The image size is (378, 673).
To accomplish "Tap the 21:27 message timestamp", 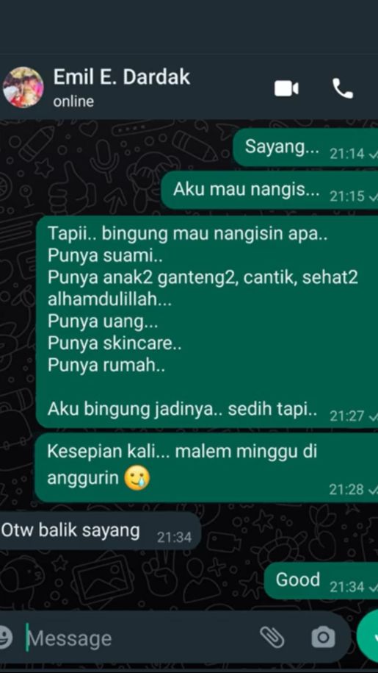I will 347,416.
